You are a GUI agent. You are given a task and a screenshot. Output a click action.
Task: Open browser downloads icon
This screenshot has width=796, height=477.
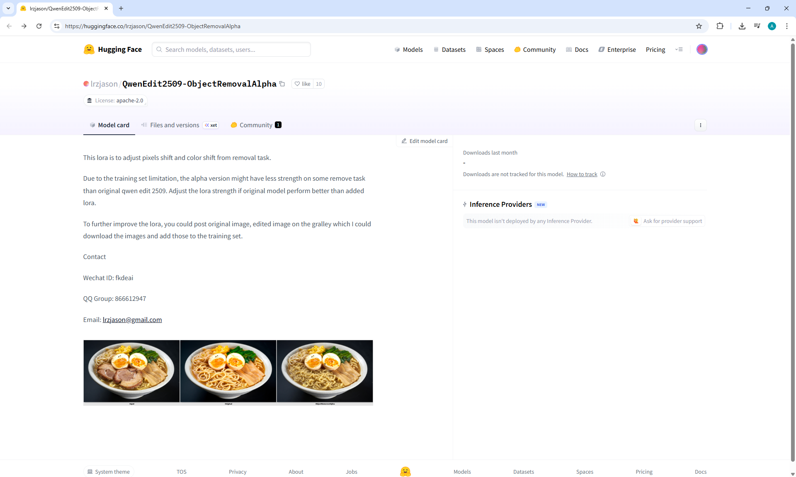coord(742,26)
